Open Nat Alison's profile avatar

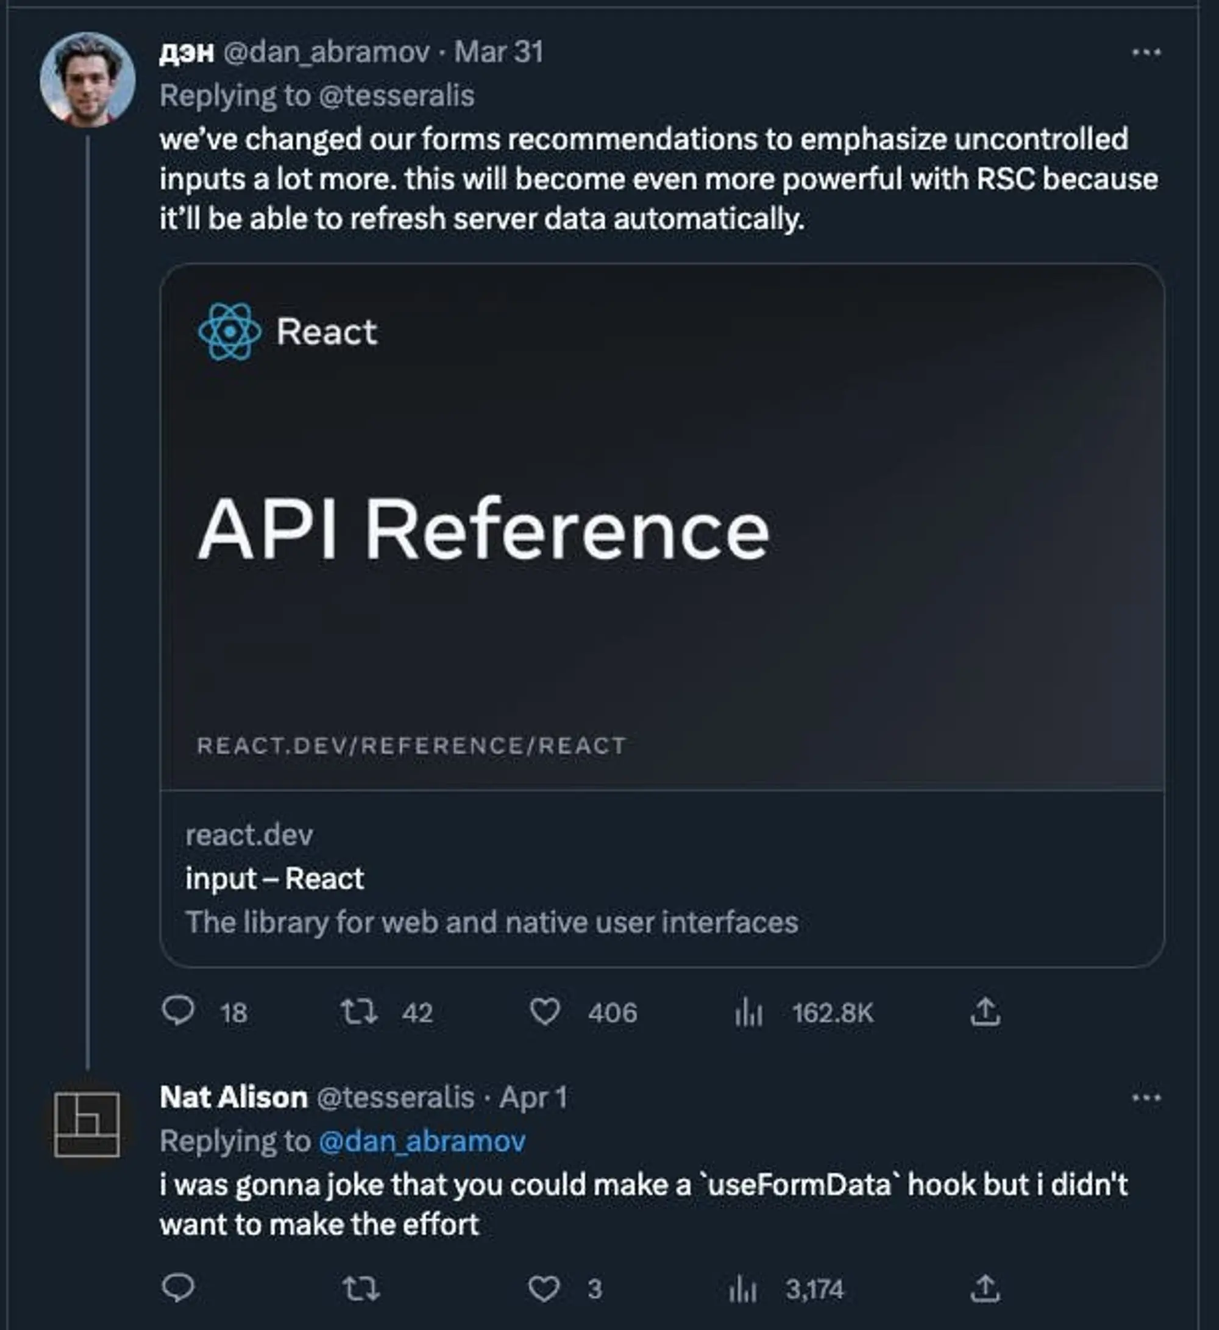point(87,1124)
